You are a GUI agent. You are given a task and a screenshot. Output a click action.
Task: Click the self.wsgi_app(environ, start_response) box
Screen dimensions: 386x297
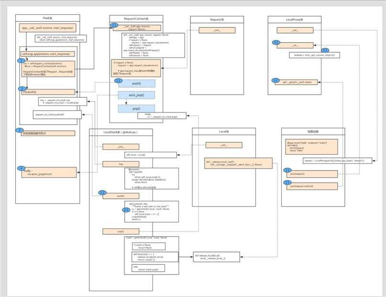coord(48,54)
